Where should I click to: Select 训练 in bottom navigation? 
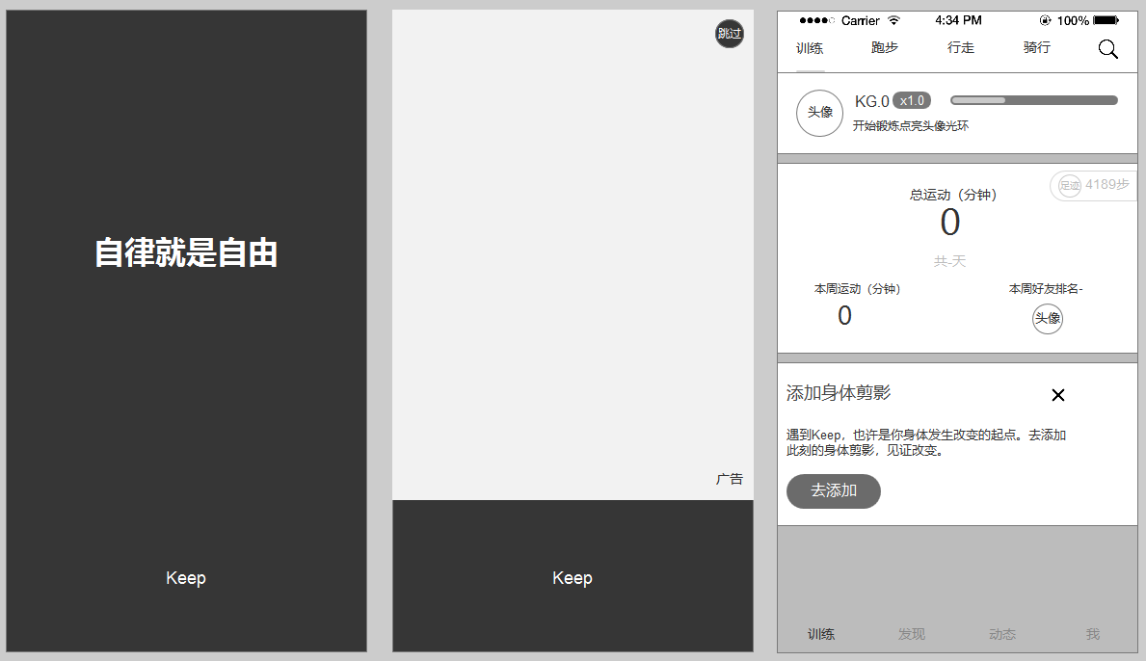coord(821,634)
